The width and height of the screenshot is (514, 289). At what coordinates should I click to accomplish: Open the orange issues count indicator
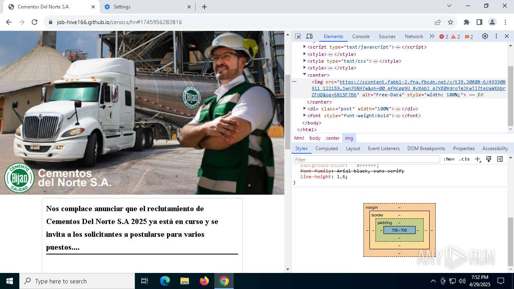click(x=469, y=37)
